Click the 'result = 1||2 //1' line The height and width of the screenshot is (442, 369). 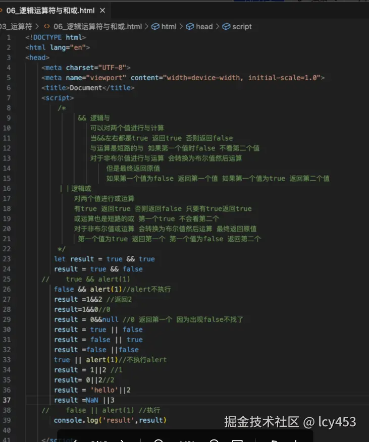[88, 370]
